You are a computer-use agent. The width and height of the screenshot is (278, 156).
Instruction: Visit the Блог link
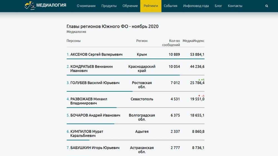click(x=218, y=6)
